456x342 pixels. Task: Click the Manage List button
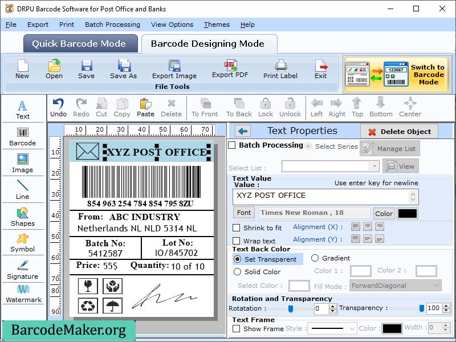(390, 148)
